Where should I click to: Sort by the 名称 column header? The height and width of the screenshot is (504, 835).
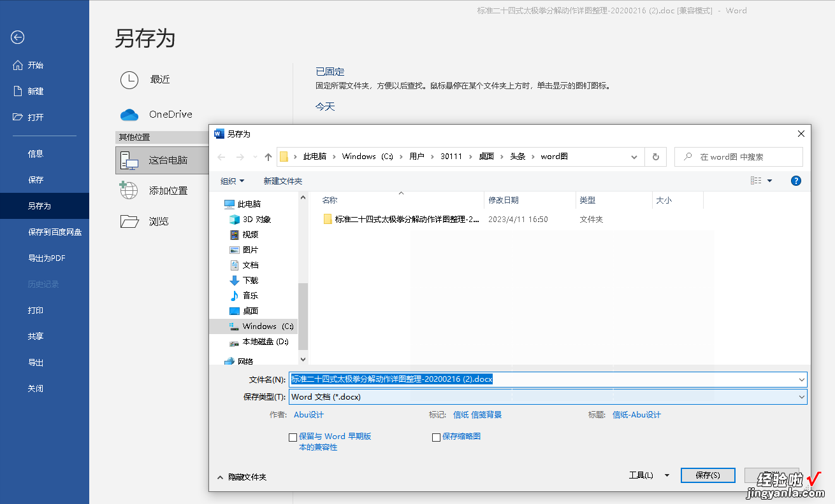click(x=330, y=200)
